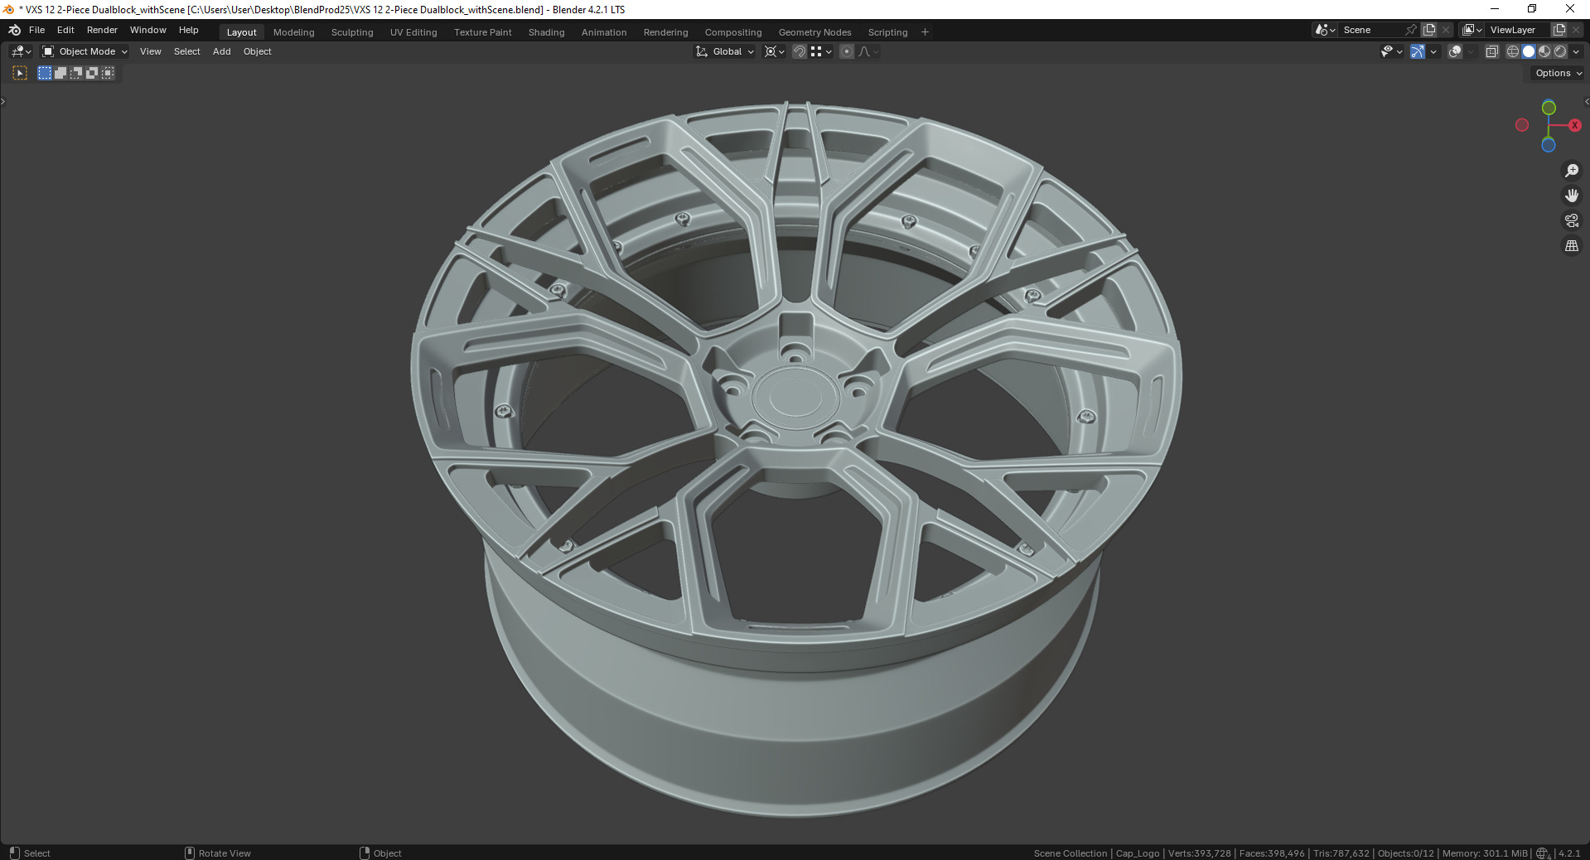This screenshot has width=1590, height=860.
Task: Open the Scene browse icon dropdown
Action: coord(1325,30)
